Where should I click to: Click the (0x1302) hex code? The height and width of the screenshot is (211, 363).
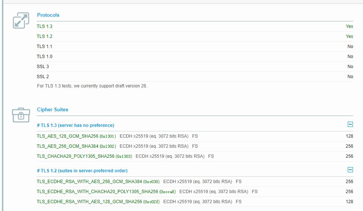tap(108, 146)
